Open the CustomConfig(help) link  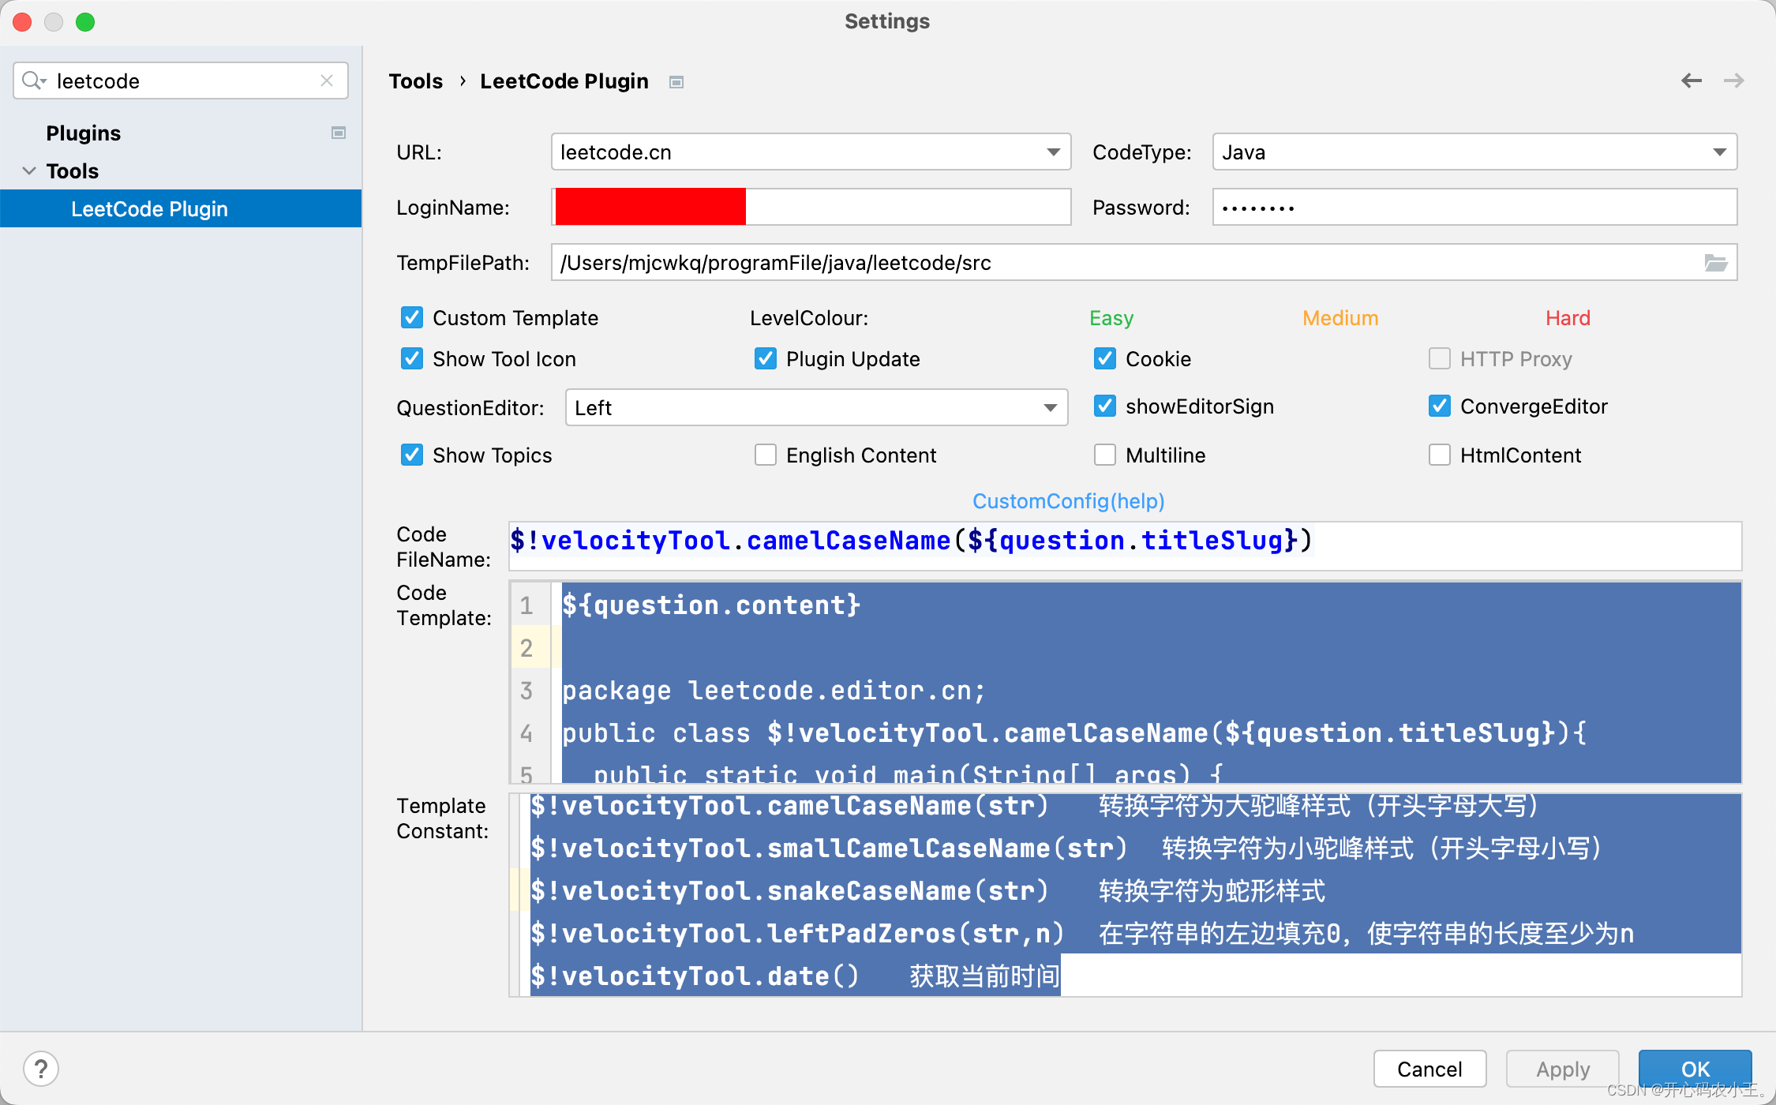[1068, 500]
